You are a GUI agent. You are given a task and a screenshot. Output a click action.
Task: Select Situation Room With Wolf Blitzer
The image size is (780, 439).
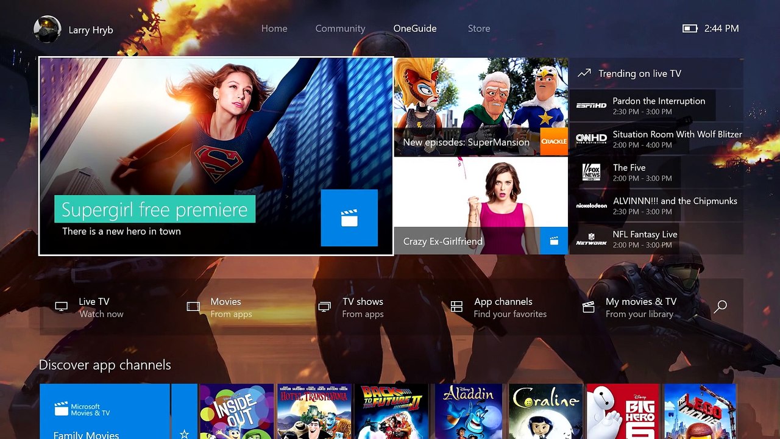coord(656,139)
